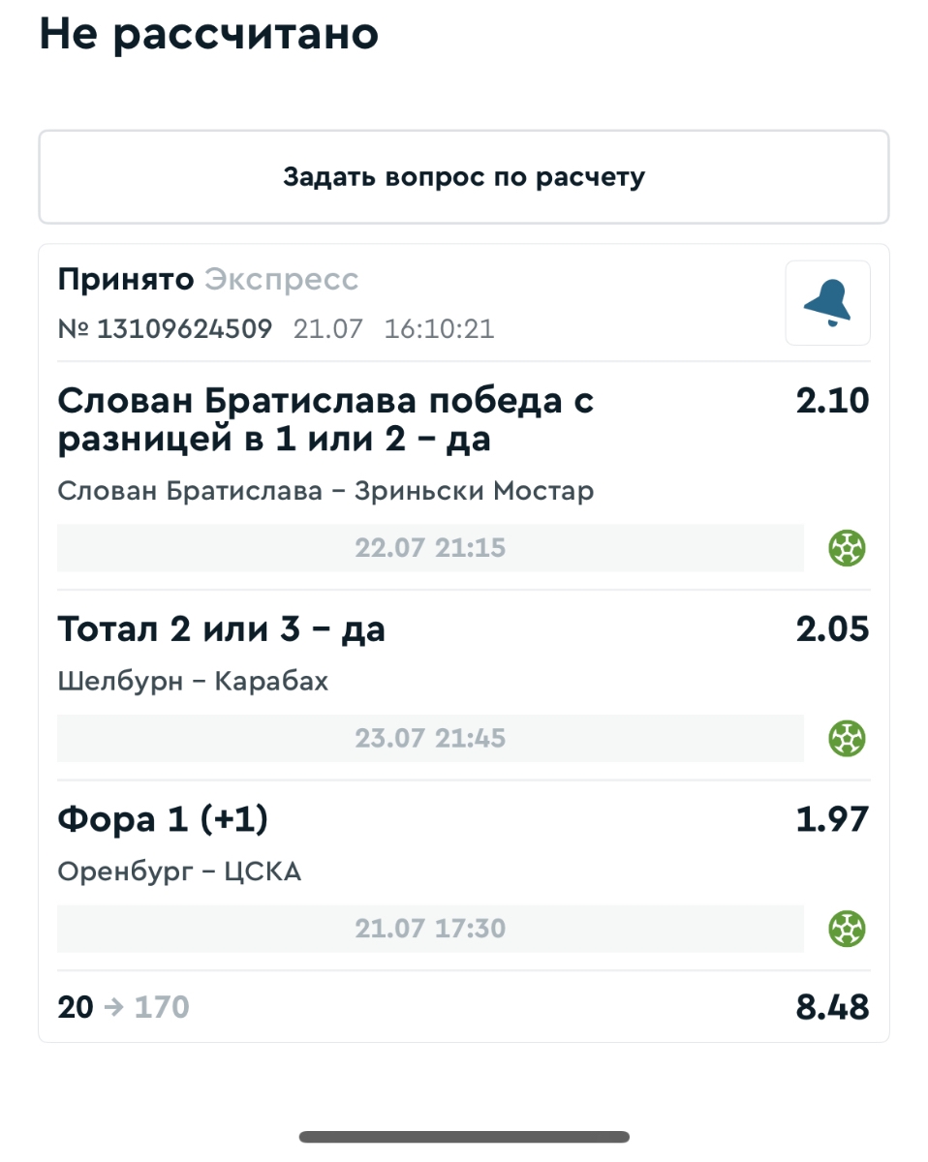Click soccer ball icon for Шелбурн – Карабах
Viewport: 928px width, 1162px height.
pos(847,739)
